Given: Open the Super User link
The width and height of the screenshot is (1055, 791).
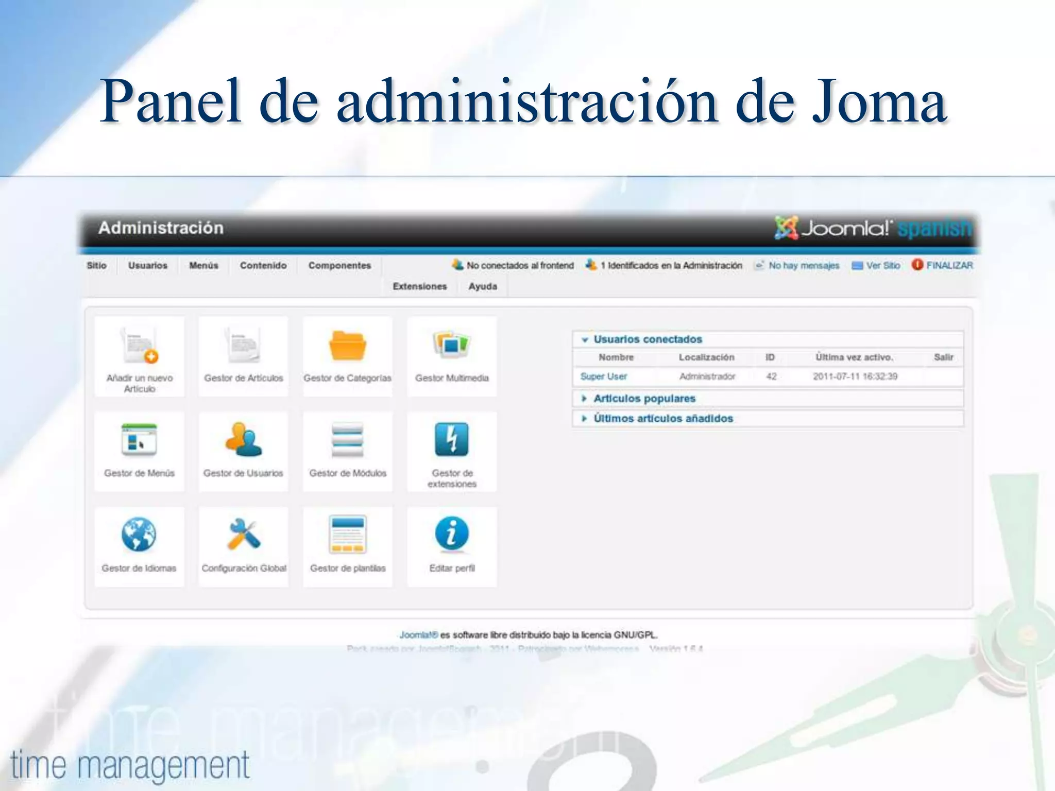Looking at the screenshot, I should tap(603, 376).
